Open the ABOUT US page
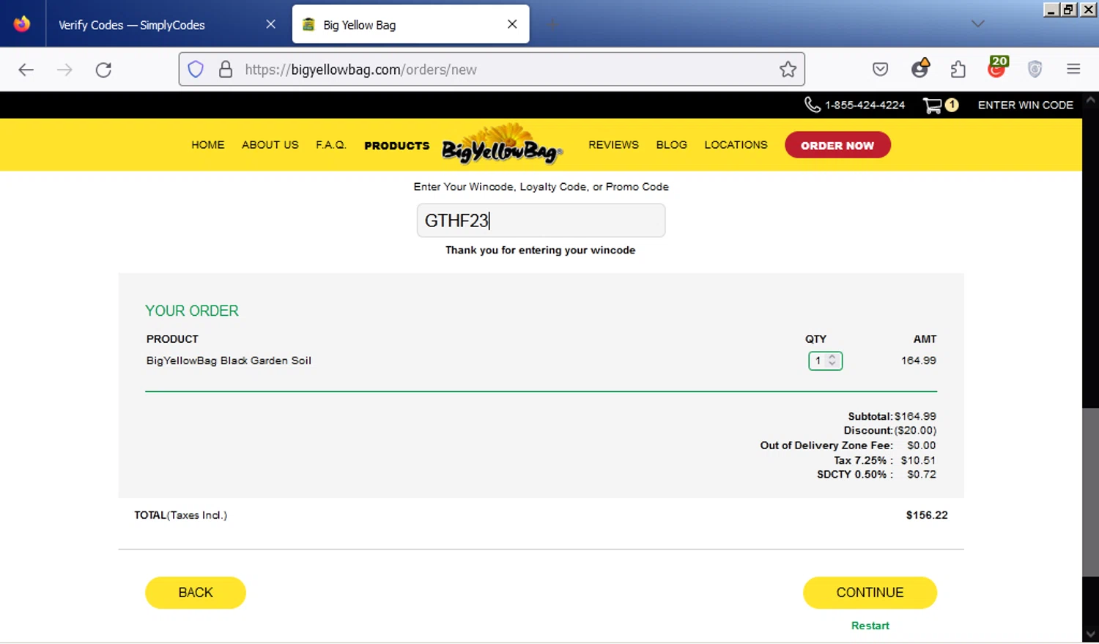This screenshot has width=1099, height=644. click(270, 145)
